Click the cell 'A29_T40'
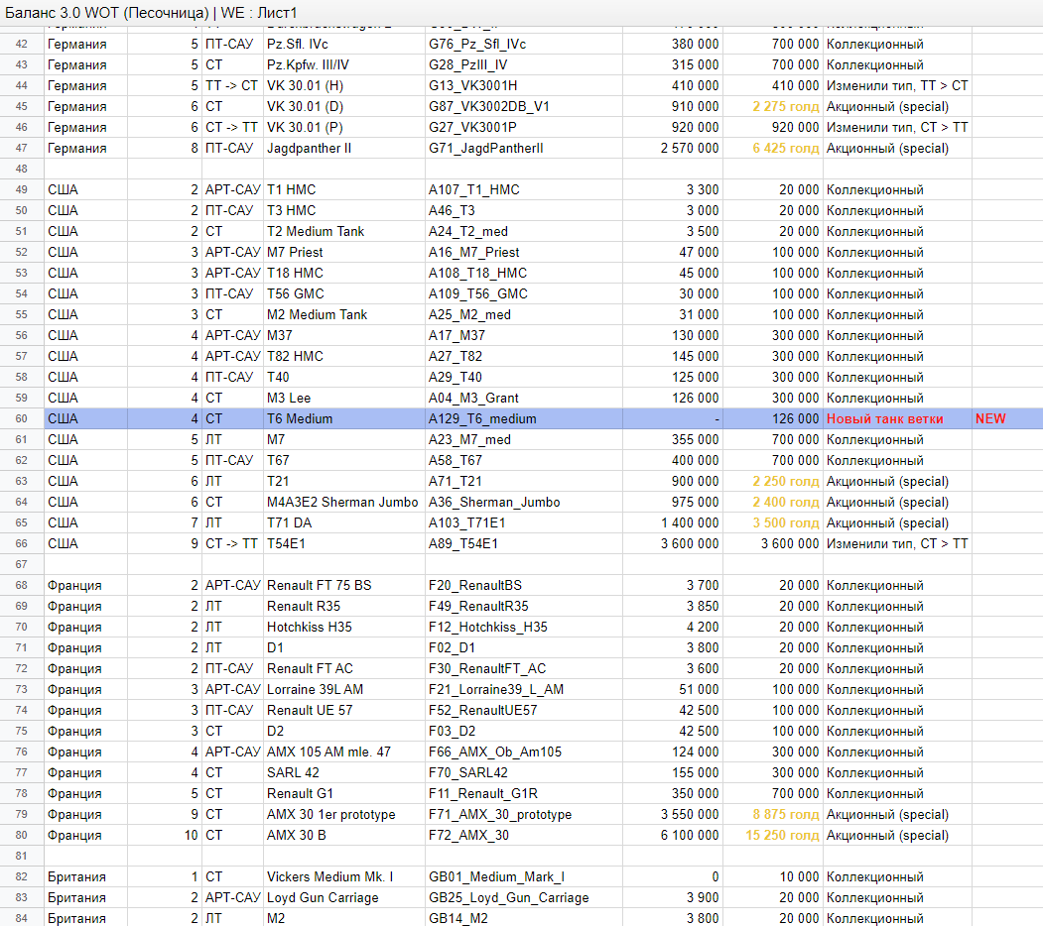Screen dimensions: 1043x926 (x=524, y=377)
